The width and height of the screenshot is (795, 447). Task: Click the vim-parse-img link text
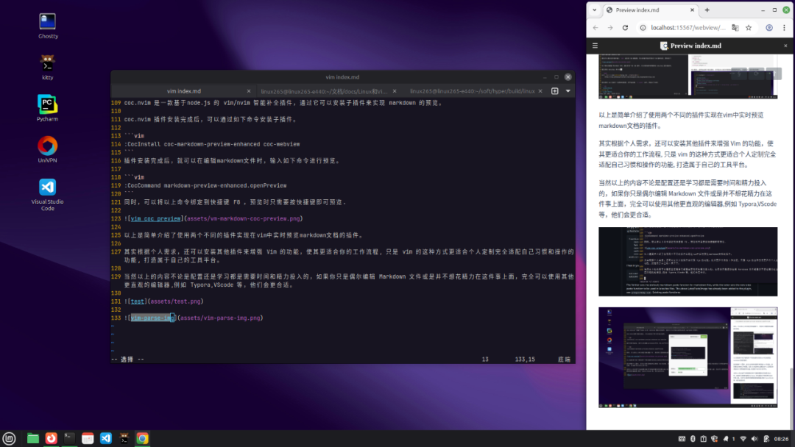click(x=152, y=318)
